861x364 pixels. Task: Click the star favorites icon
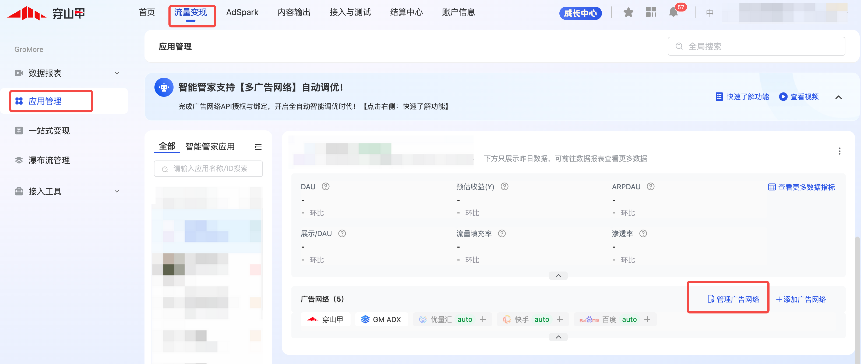coord(628,13)
